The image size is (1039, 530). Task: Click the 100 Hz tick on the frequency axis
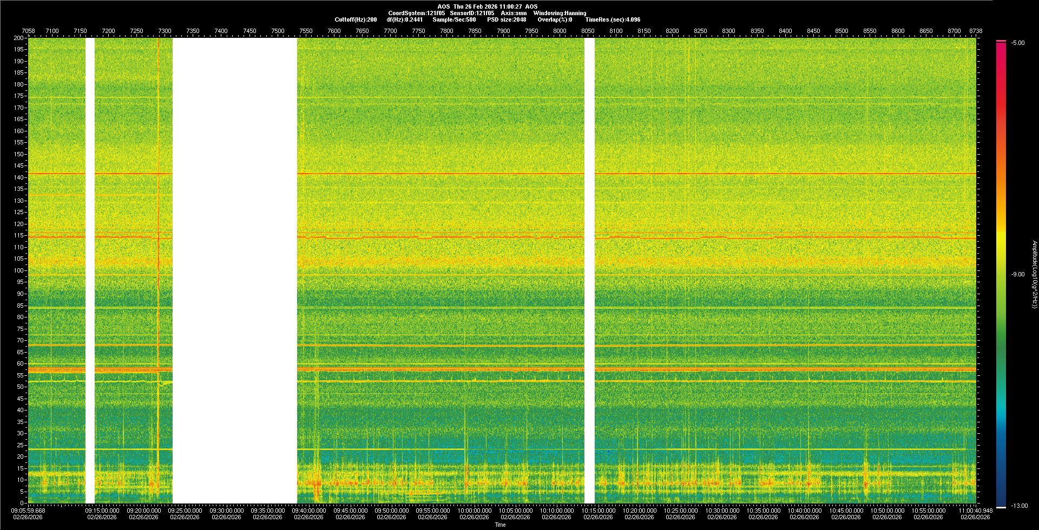(18, 270)
